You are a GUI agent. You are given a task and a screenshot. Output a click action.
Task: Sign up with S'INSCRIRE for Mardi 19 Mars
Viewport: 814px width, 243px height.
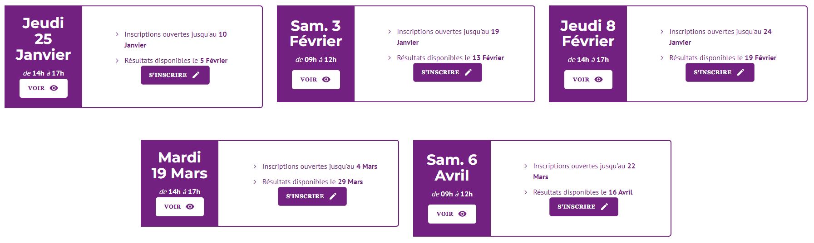point(312,196)
